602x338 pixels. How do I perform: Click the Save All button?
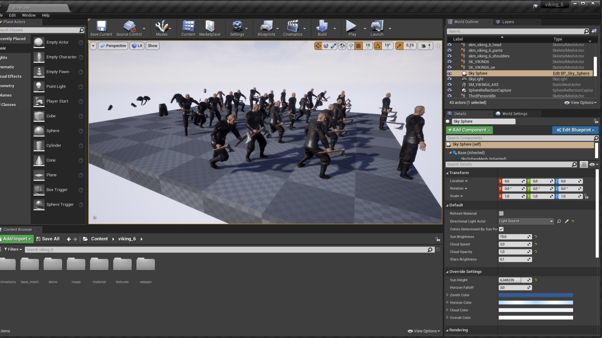point(48,239)
